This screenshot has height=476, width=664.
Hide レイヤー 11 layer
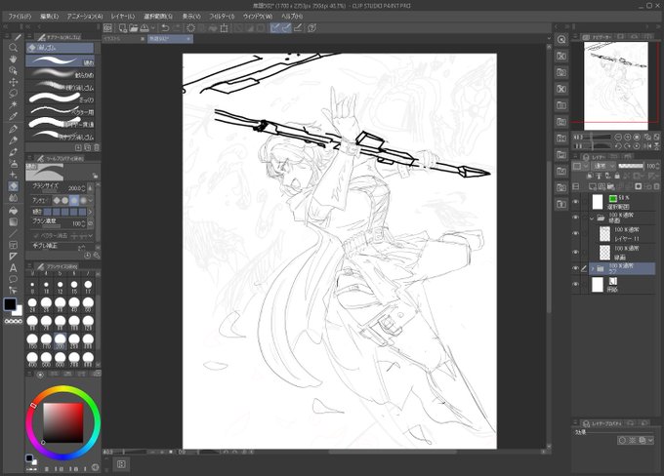click(575, 233)
